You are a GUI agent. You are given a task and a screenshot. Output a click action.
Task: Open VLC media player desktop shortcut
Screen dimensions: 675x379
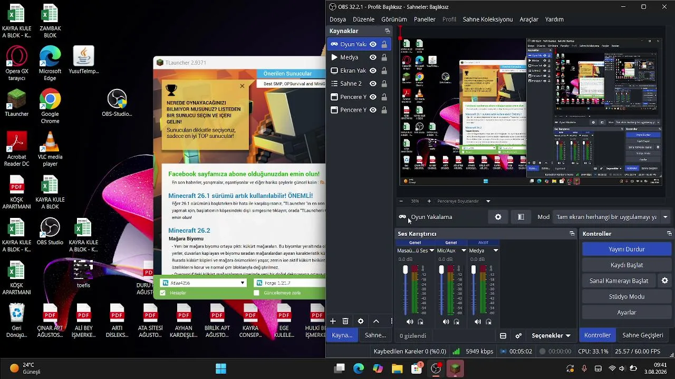50,149
